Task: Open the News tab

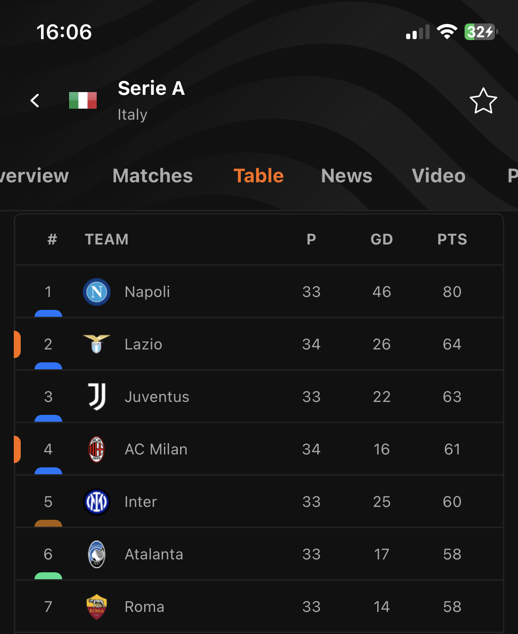Action: point(347,176)
